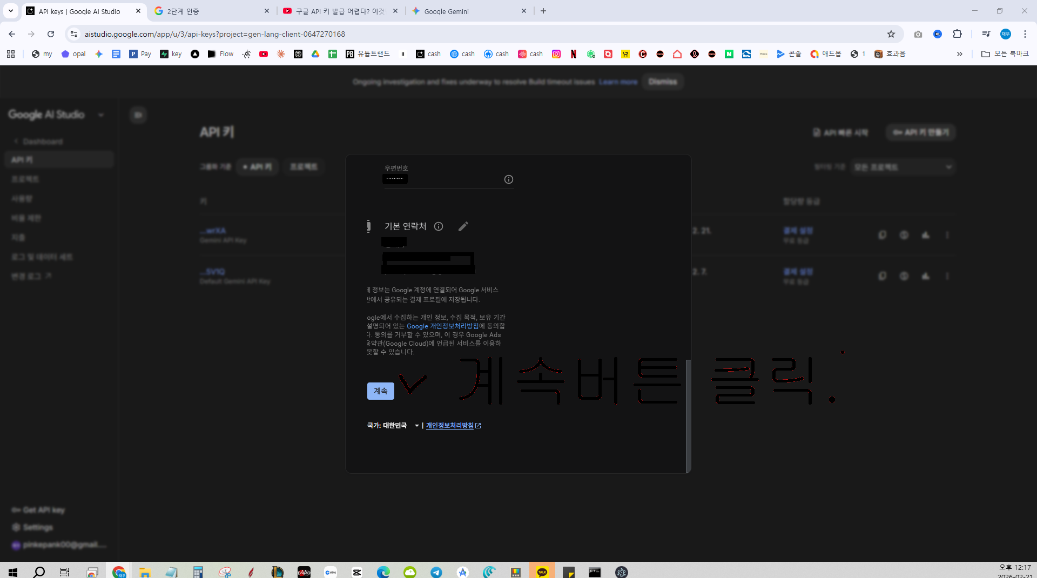Show info icon next to 우편번호 field
This screenshot has width=1037, height=578.
coord(508,179)
